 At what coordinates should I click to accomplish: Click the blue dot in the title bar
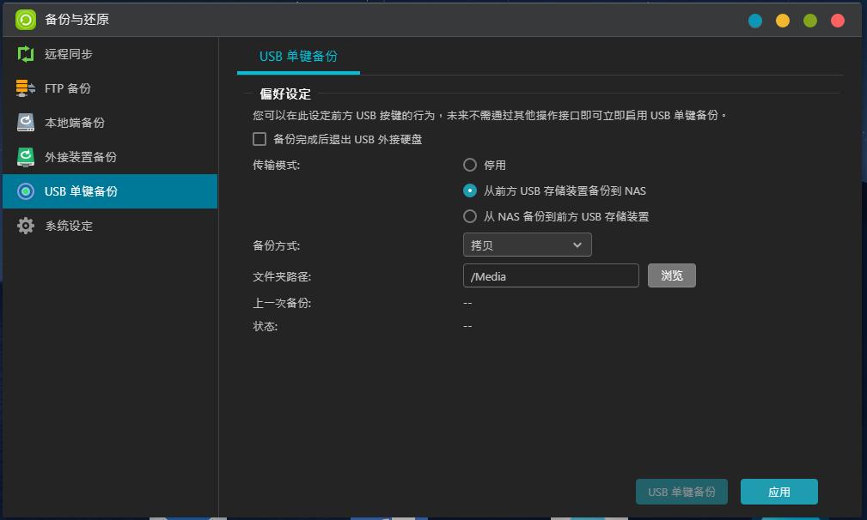(754, 19)
